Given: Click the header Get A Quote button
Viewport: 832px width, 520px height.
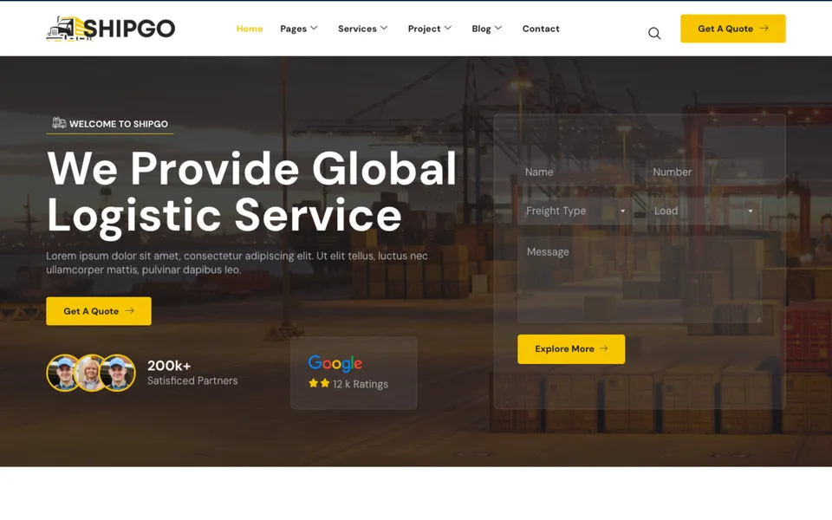Looking at the screenshot, I should pos(733,29).
